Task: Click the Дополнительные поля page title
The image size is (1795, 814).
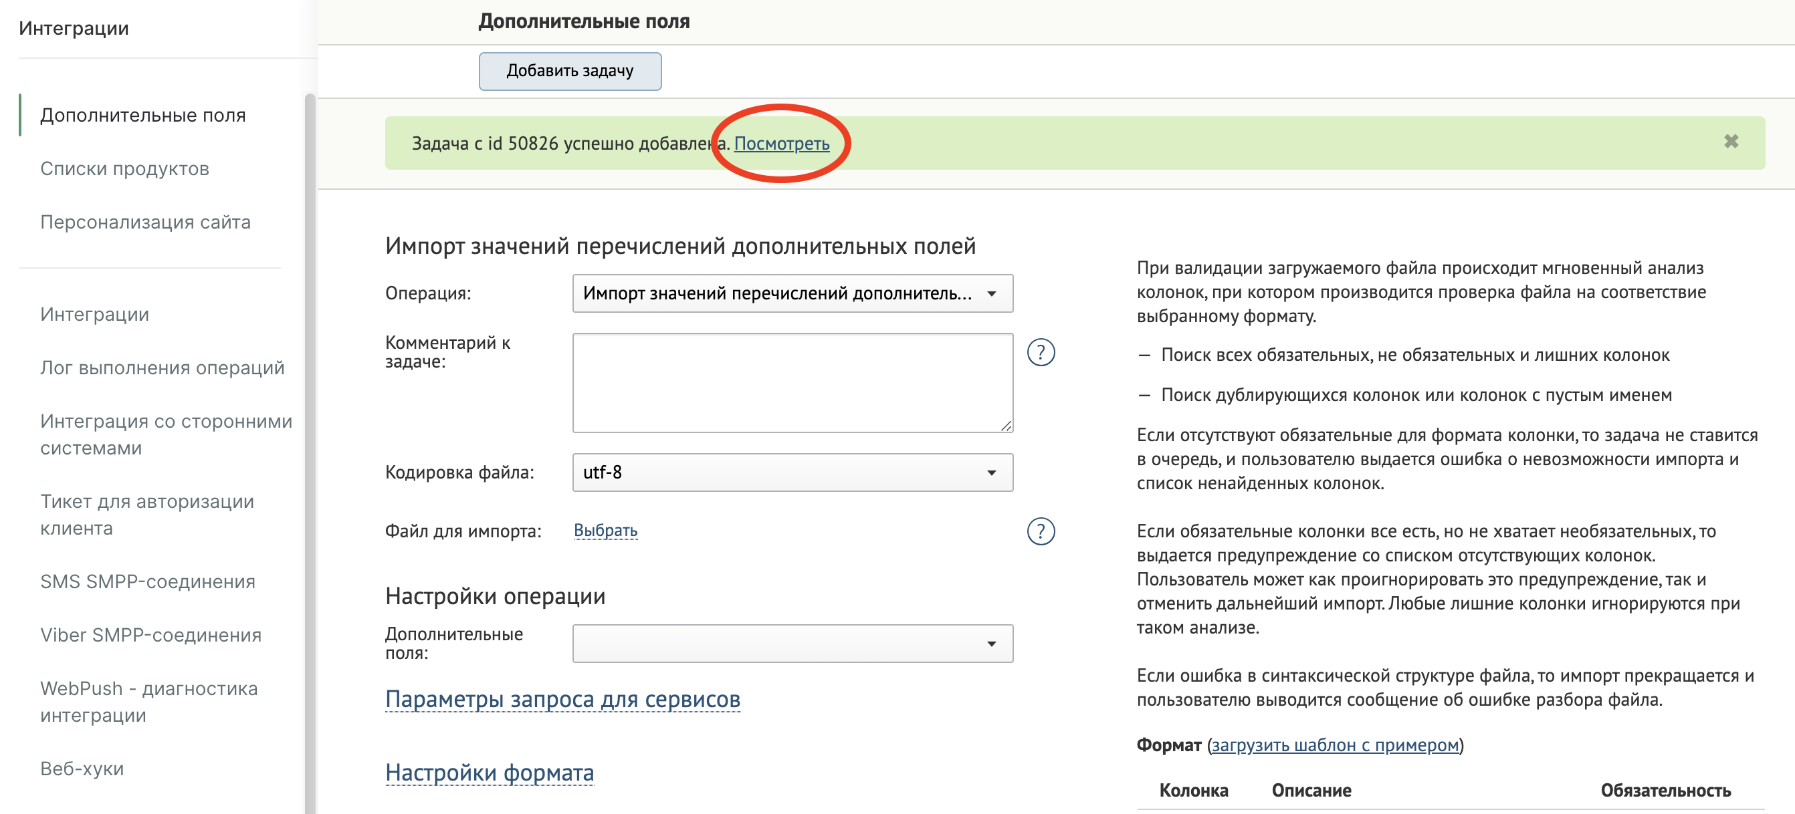Action: tap(584, 21)
